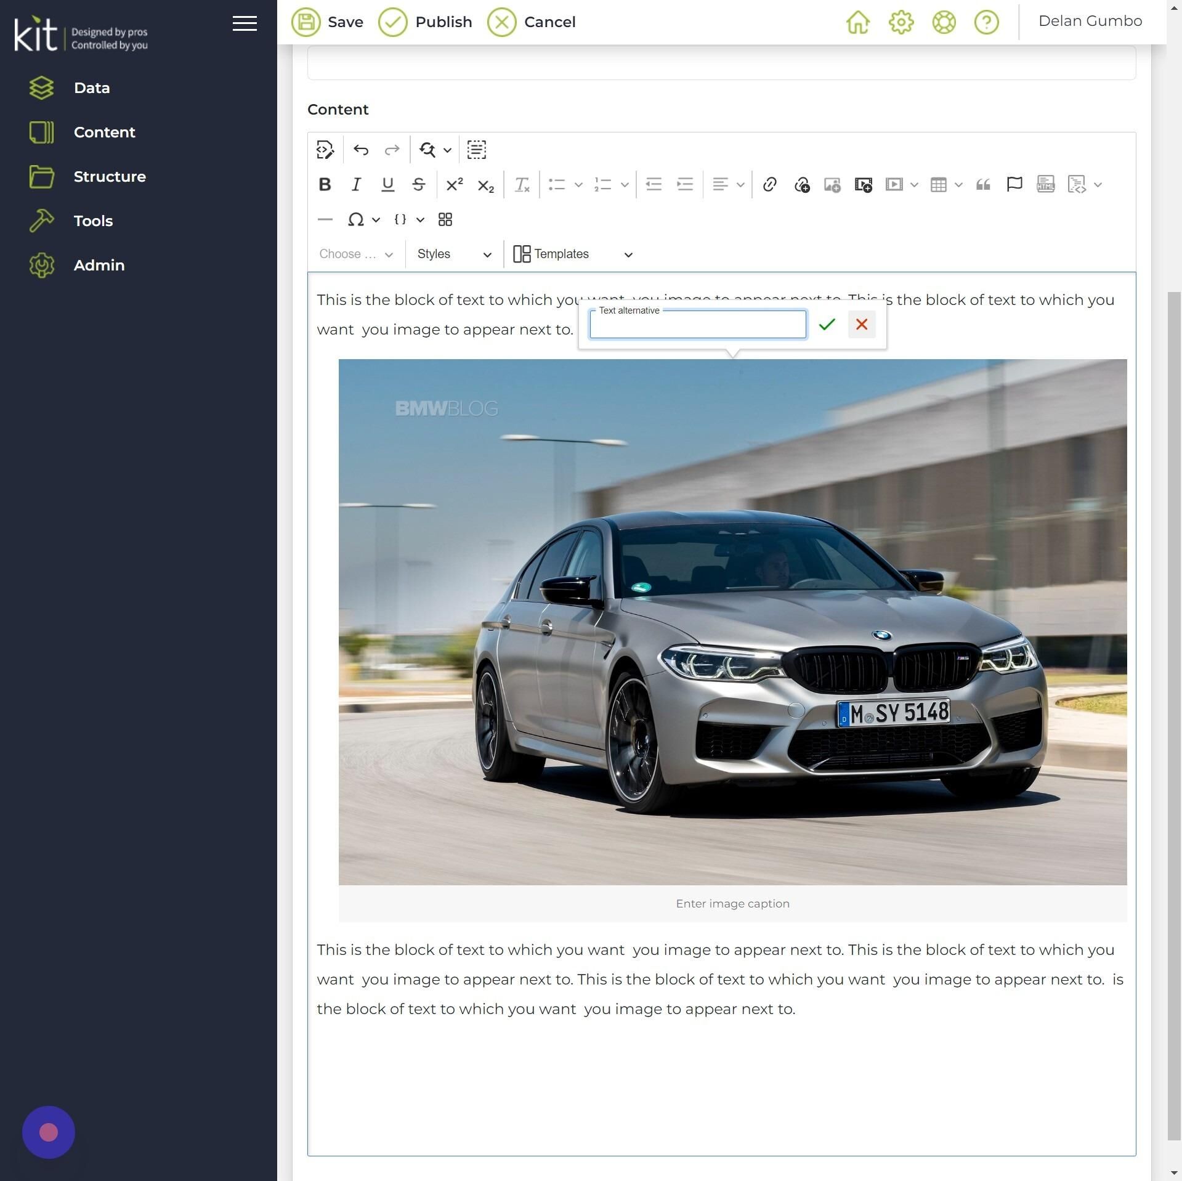Open the Styles dropdown

(454, 254)
